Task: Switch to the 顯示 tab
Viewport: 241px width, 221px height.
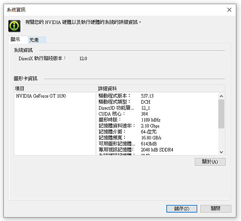Action: [x=18, y=39]
